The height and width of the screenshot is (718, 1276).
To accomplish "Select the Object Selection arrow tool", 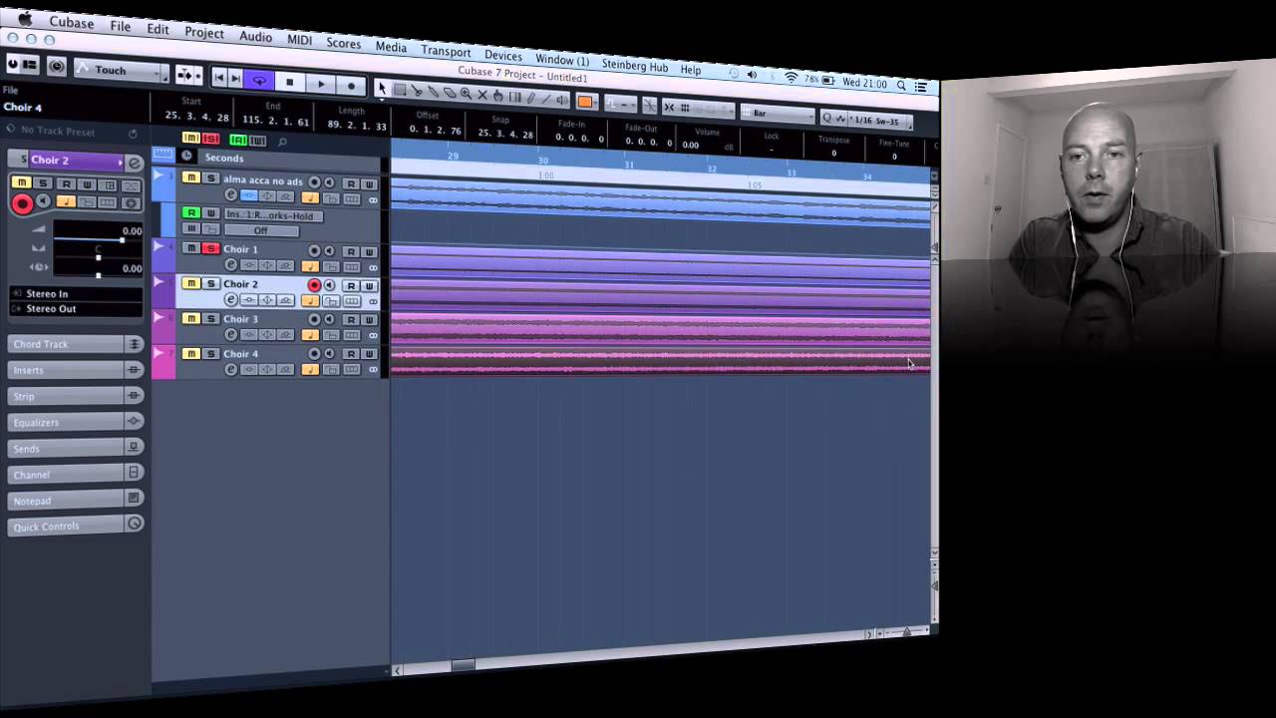I will click(383, 88).
